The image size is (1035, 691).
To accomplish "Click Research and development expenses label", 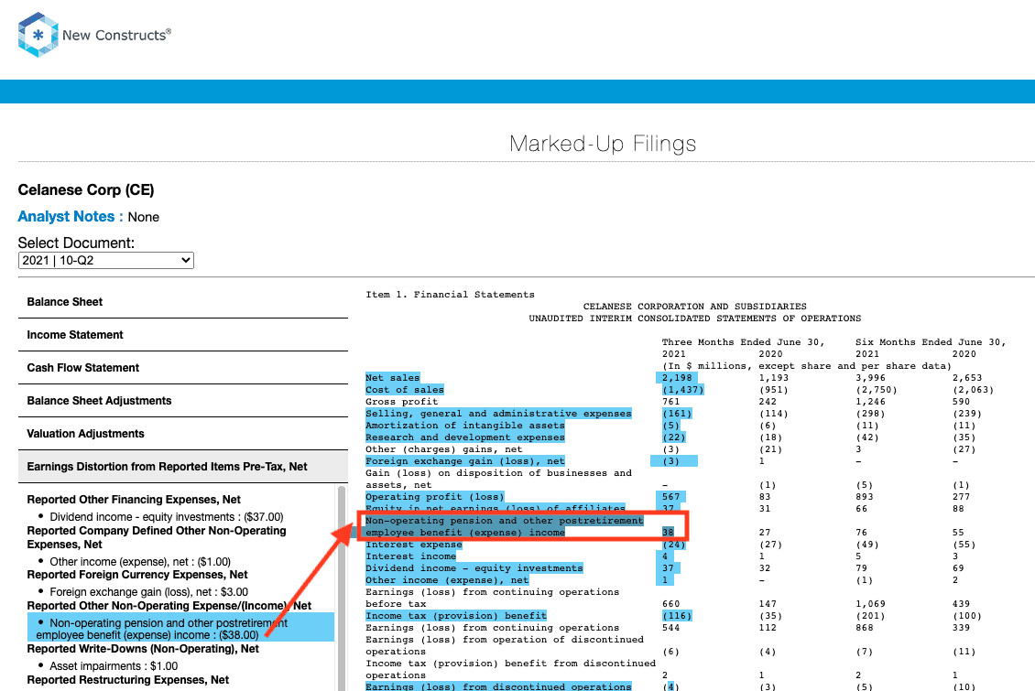I will 464,437.
